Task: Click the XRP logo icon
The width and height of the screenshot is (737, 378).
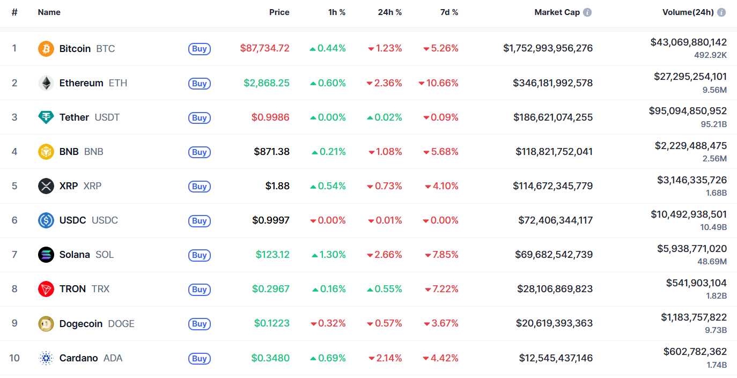Action: click(46, 186)
